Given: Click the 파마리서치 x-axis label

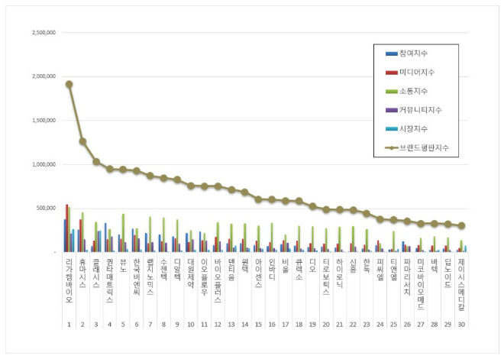Looking at the screenshot, I should [x=407, y=280].
